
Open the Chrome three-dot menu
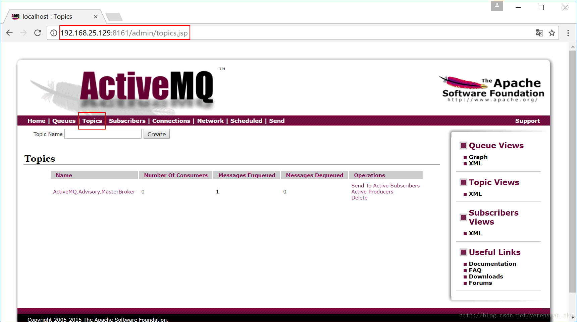pos(568,33)
